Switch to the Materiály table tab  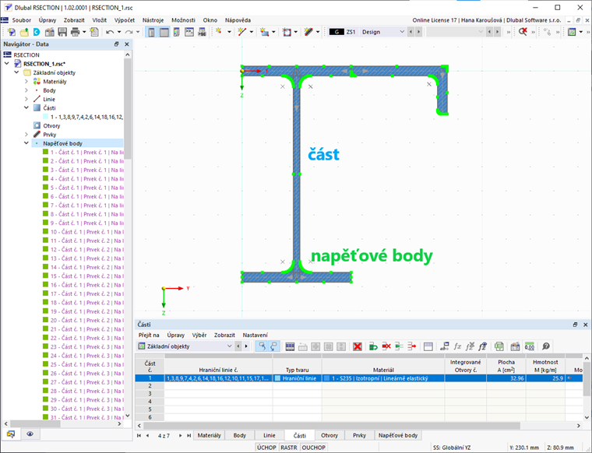[210, 435]
